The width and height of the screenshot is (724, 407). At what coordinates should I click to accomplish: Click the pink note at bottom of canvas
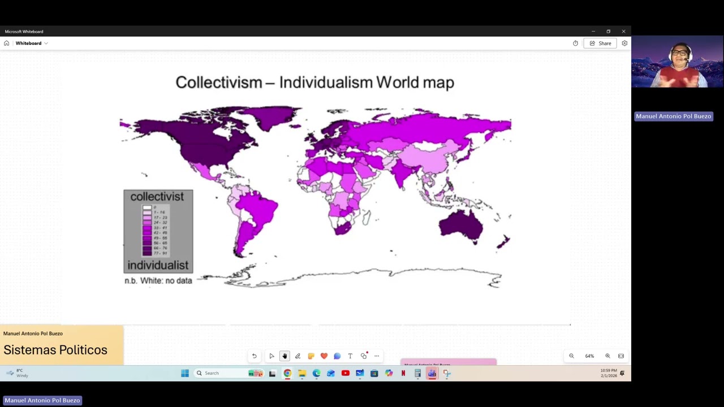[449, 362]
